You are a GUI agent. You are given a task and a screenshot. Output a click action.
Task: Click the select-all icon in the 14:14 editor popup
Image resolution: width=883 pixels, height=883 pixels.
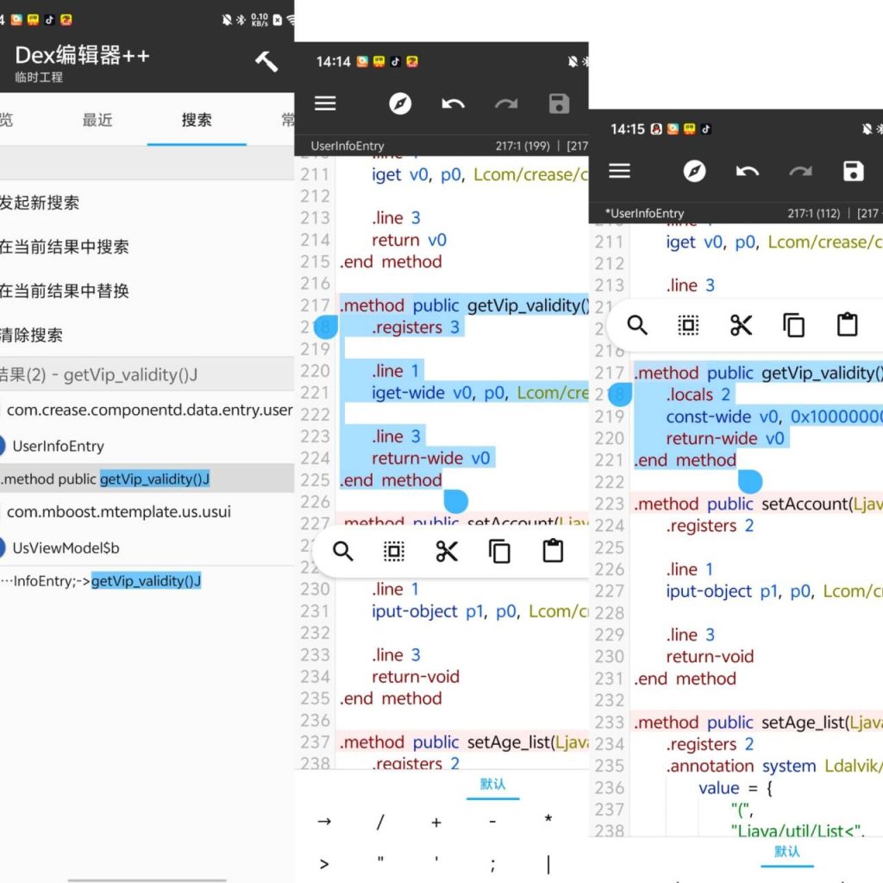click(x=394, y=552)
